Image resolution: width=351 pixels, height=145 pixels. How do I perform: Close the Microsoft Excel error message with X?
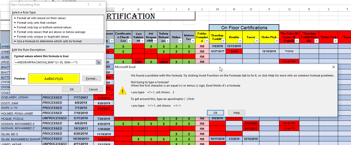[x=334, y=67]
